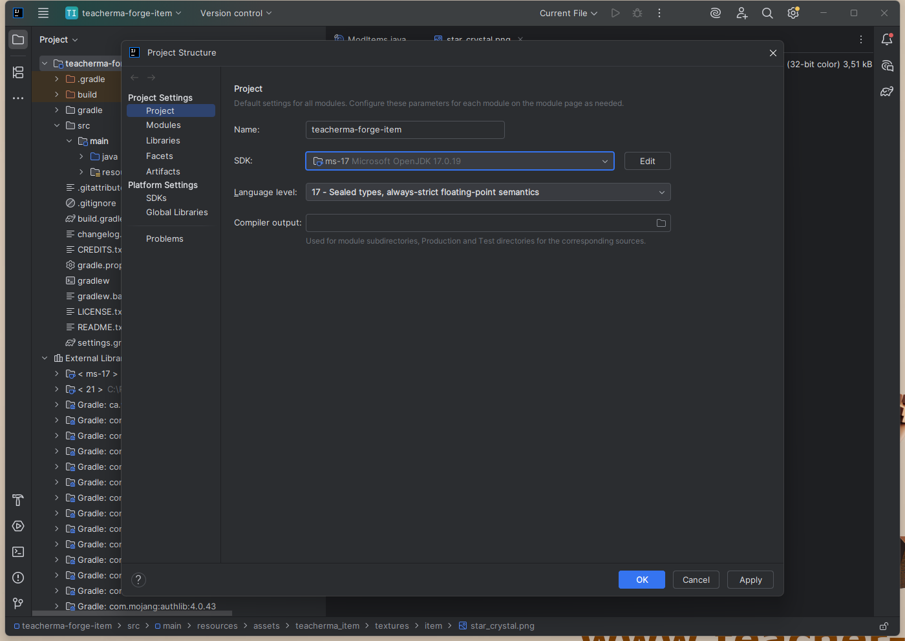905x641 pixels.
Task: Expand the .gradle folder
Action: coord(57,79)
